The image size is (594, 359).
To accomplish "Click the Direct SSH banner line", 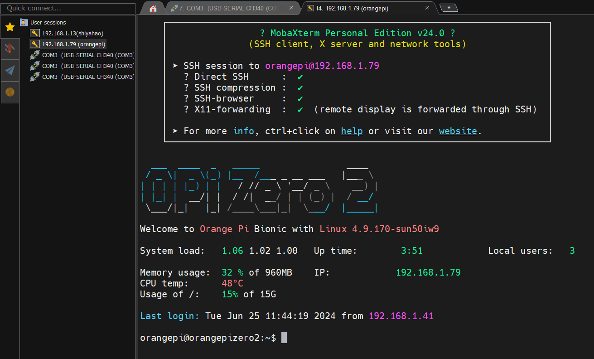I will coord(243,77).
